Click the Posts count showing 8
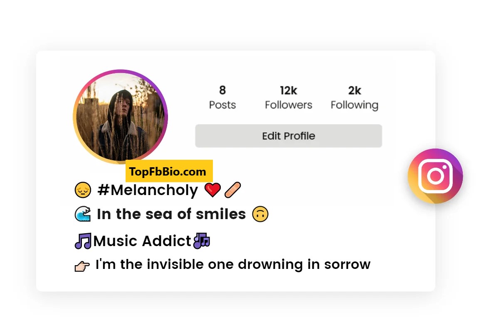Screen dimensions: 499x332 pos(222,97)
